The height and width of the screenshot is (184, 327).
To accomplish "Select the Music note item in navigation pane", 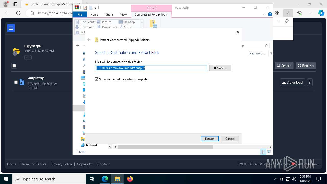I will (84, 114).
